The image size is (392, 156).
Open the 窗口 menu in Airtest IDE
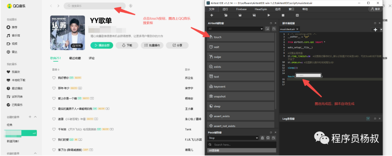click(291, 9)
